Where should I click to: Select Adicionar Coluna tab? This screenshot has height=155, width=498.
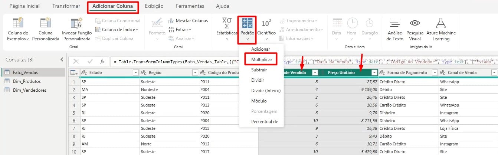(113, 6)
